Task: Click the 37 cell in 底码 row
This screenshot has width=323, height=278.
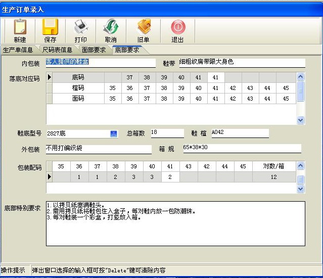Action: 130,77
